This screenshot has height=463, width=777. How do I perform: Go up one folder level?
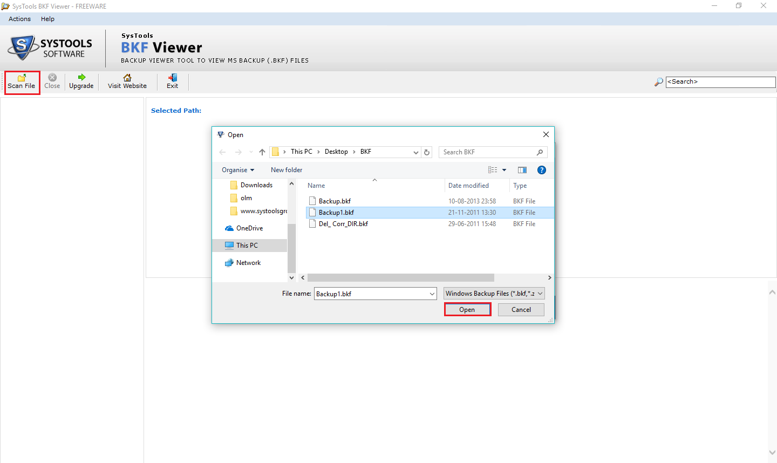(262, 152)
